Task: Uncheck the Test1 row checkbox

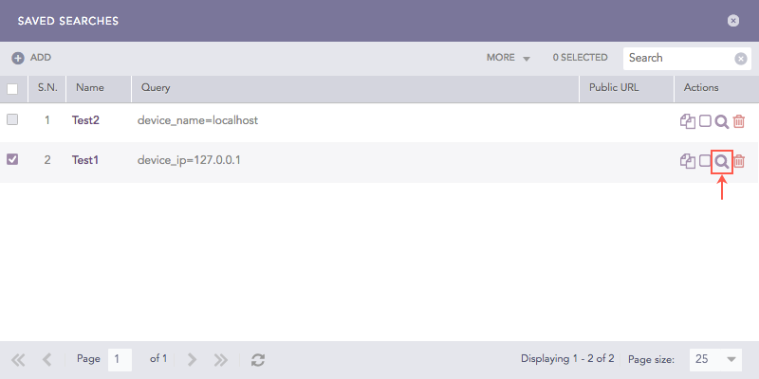Action: click(x=12, y=160)
